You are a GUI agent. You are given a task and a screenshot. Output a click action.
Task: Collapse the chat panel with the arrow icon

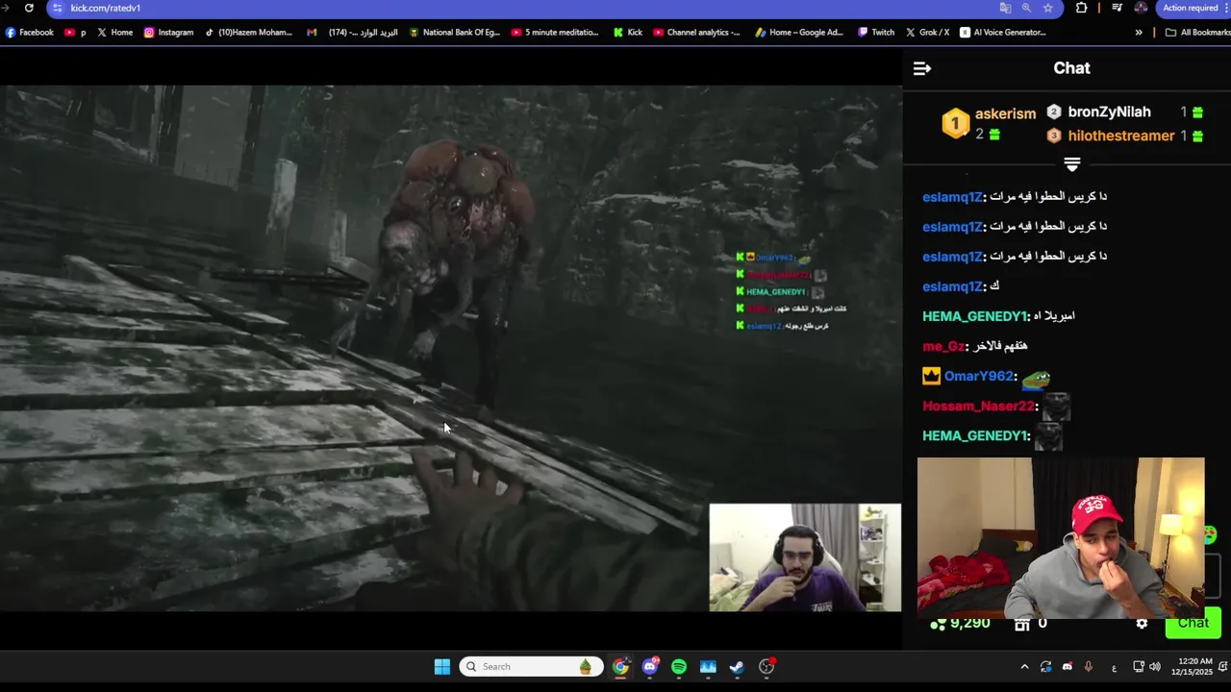(921, 68)
